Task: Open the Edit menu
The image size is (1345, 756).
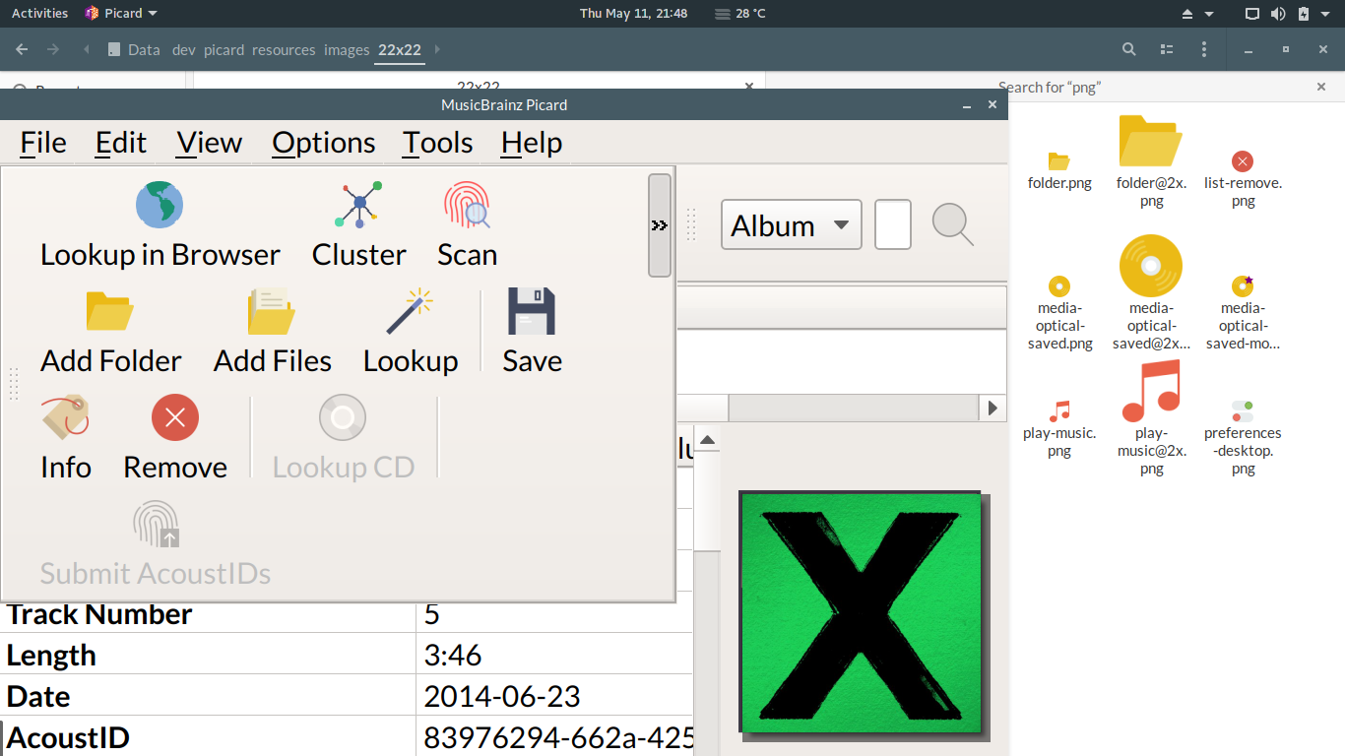Action: pyautogui.click(x=121, y=143)
